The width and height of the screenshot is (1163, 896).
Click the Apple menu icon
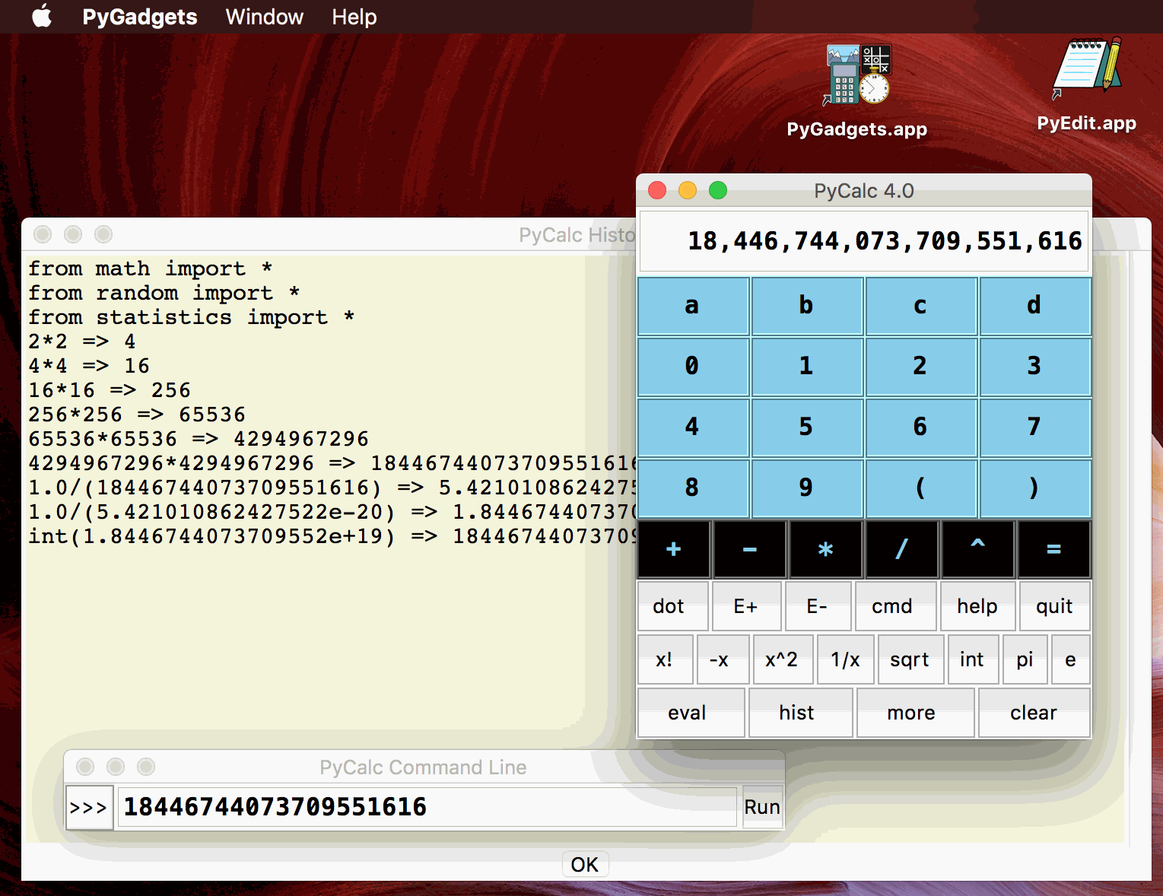pos(42,16)
